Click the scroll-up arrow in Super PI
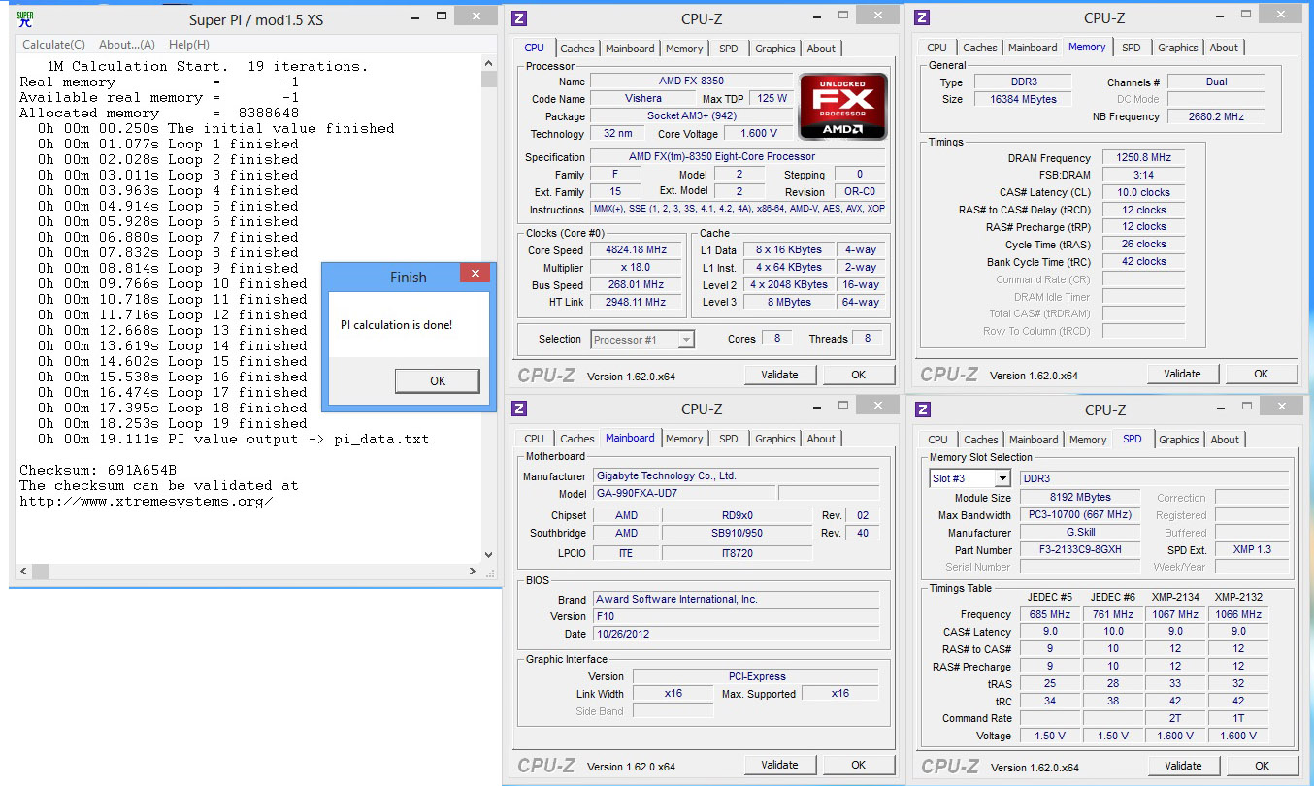The width and height of the screenshot is (1314, 786). coord(488,64)
